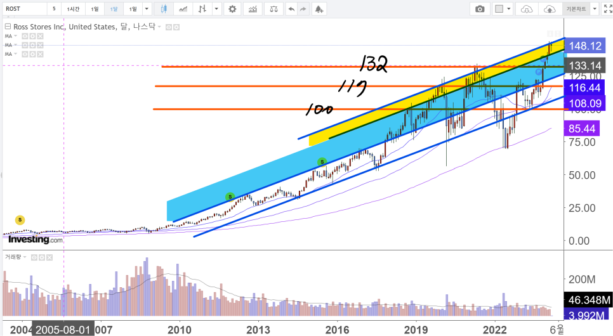Open the compare symbols scales icon
613x336 pixels.
(274, 9)
